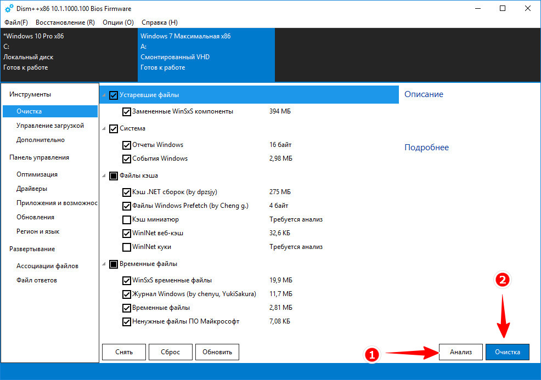Open the Восстановление (R) menu
541x380 pixels.
pos(65,22)
